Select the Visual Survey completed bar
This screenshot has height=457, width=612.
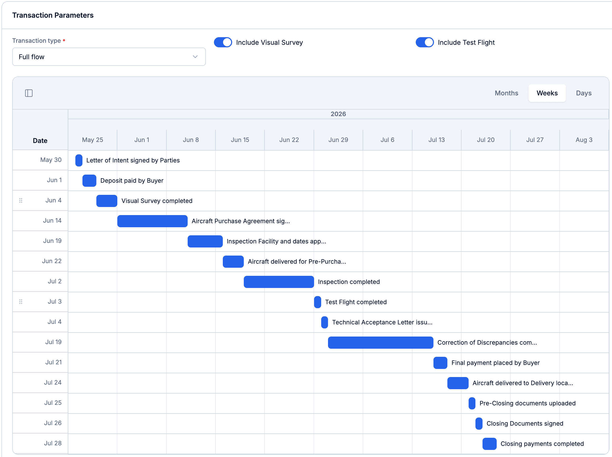coord(107,201)
